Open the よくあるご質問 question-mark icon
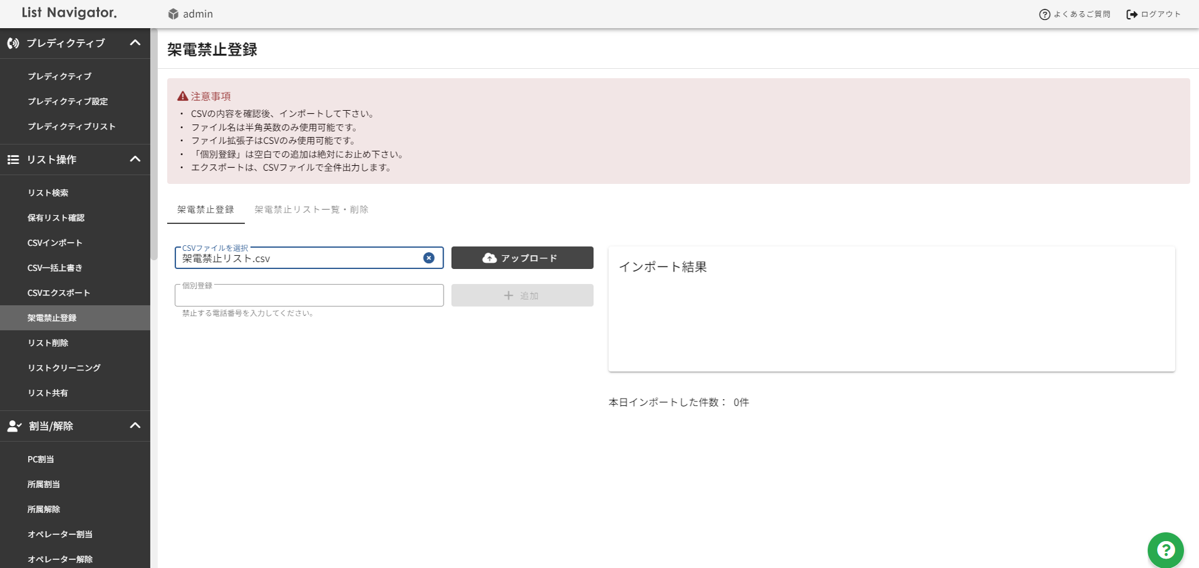 [1044, 14]
